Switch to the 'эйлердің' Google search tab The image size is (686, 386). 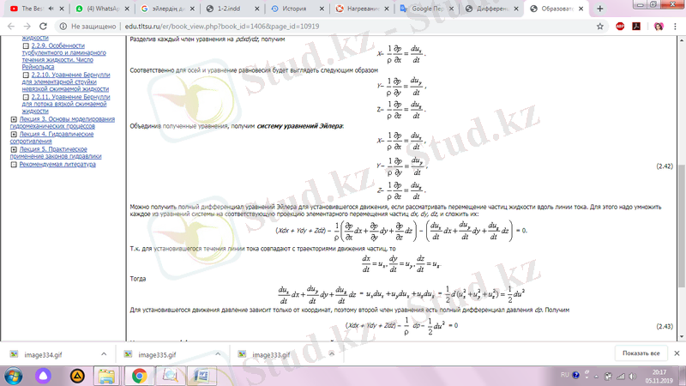[164, 9]
